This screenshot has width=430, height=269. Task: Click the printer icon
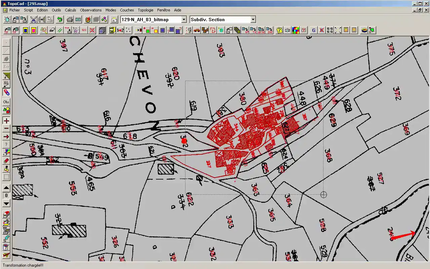pos(70,20)
